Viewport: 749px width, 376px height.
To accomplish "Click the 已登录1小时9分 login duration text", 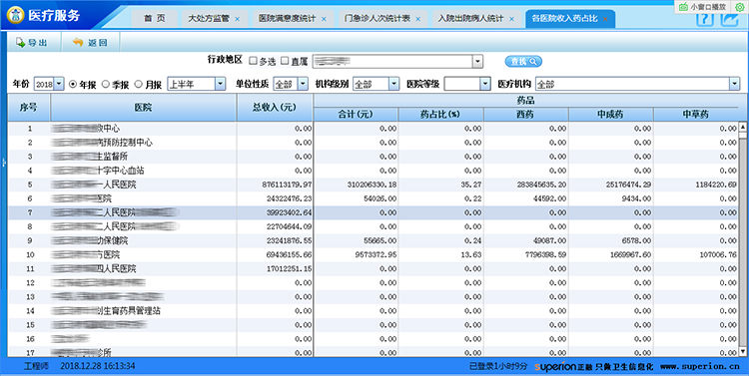I will 498,366.
